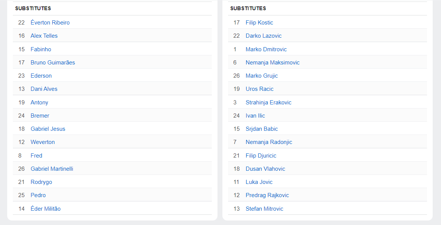Image resolution: width=441 pixels, height=225 pixels.
Task: Open Ivan Ilic player page
Action: coord(255,115)
